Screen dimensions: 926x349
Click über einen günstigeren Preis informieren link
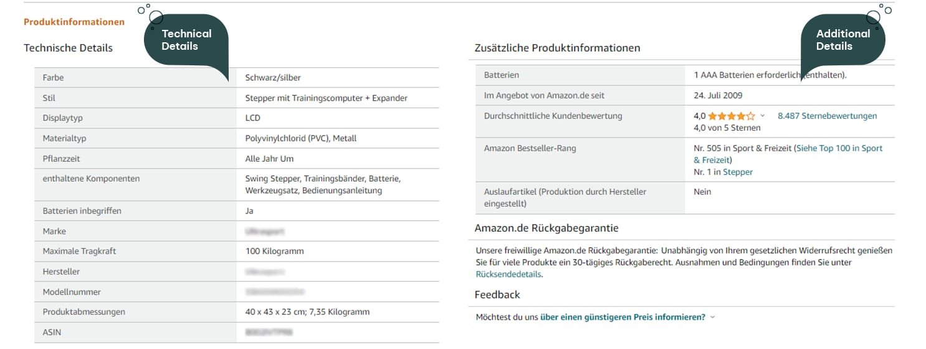tap(623, 317)
